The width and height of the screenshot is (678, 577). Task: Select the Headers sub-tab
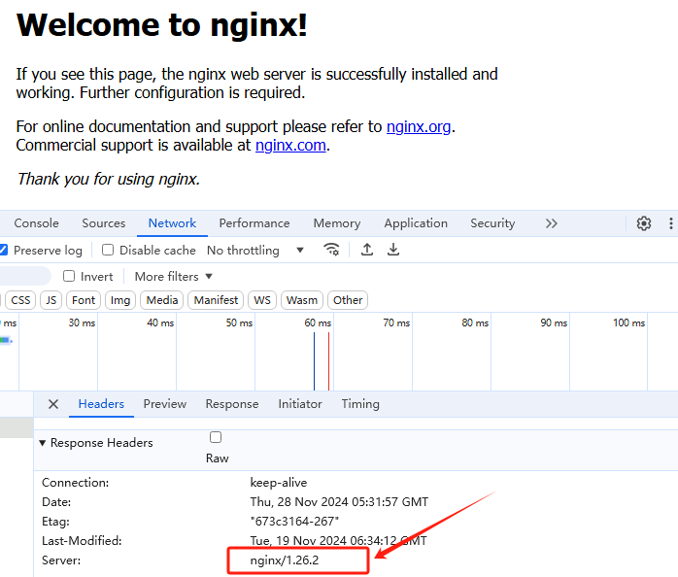point(101,404)
